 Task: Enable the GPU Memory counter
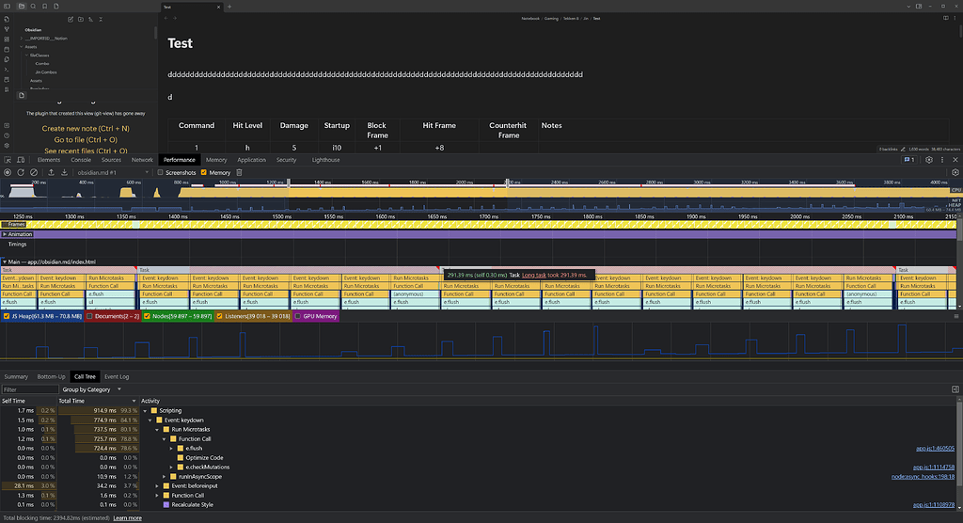pos(298,316)
